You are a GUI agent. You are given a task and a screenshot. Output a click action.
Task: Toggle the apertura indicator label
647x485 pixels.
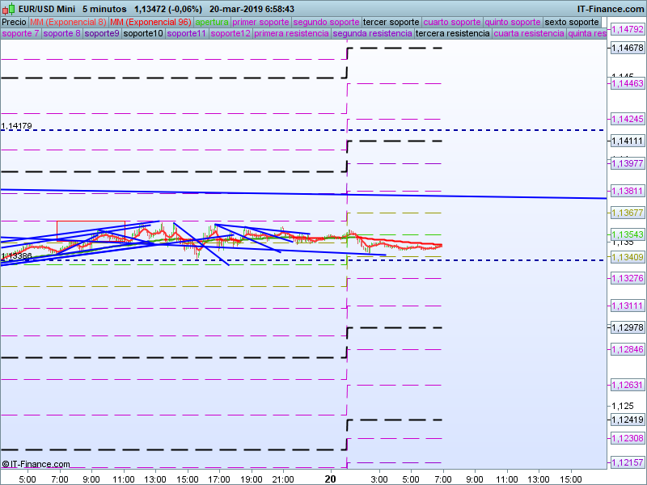[212, 22]
